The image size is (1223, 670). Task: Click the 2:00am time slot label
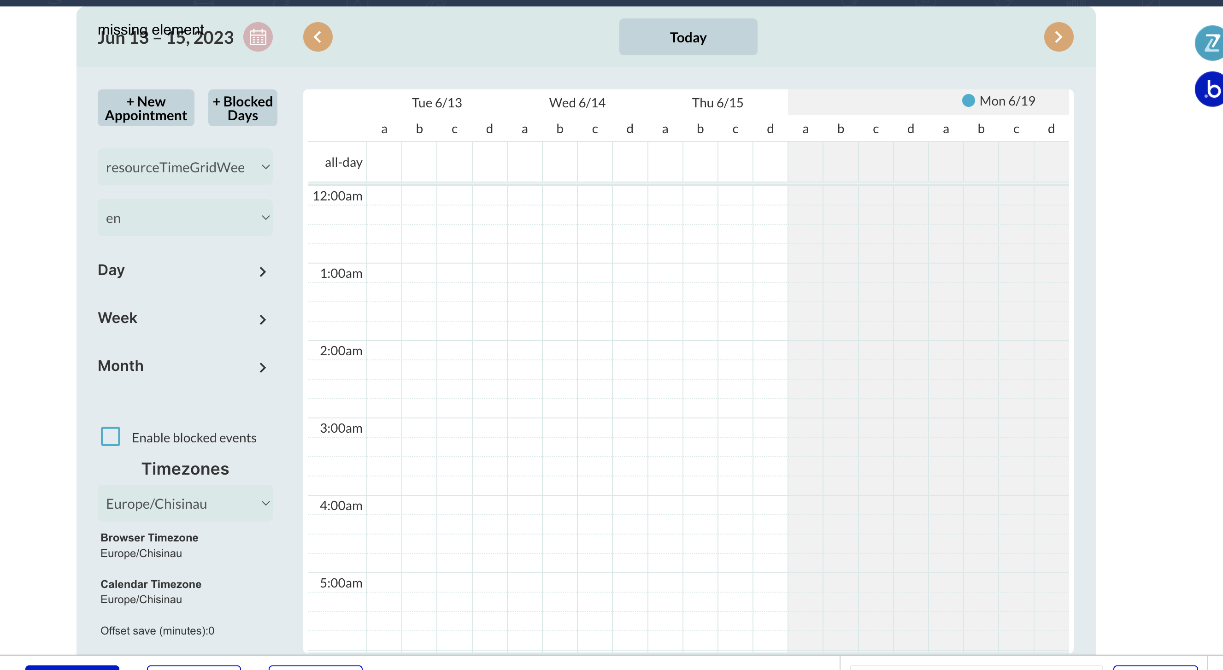pos(341,351)
